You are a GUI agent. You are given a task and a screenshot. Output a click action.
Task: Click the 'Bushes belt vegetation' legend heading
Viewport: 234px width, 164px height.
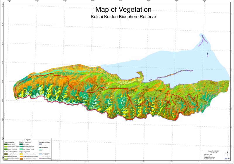pos(11,152)
